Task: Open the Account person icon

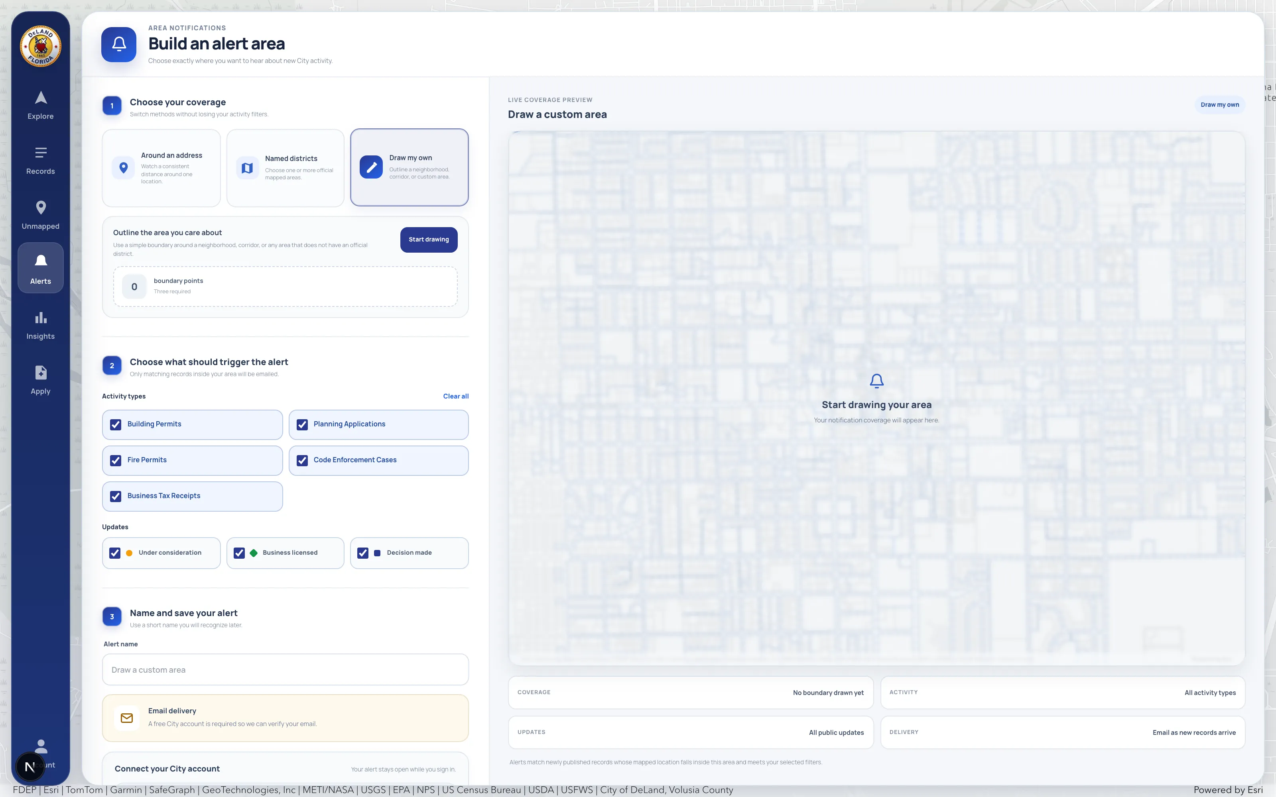Action: coord(41,746)
